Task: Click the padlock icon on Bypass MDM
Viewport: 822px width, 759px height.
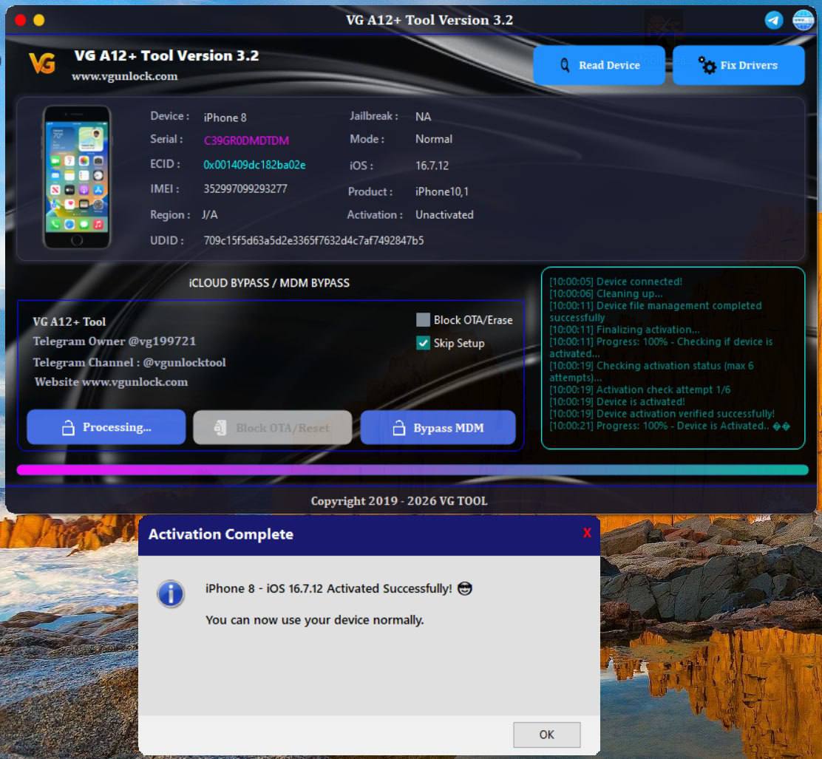Action: [x=398, y=429]
